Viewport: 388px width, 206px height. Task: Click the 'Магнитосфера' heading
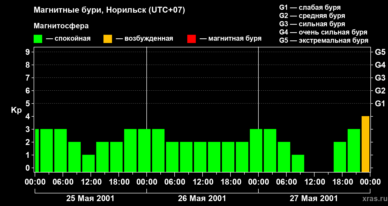(61, 26)
